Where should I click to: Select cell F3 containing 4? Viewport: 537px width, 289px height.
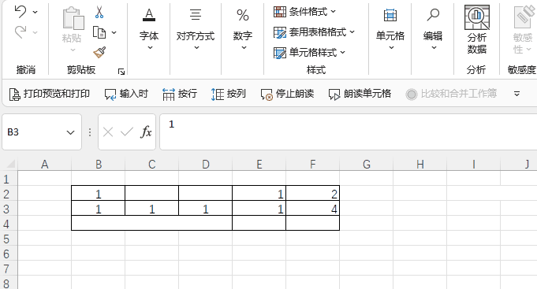point(313,209)
